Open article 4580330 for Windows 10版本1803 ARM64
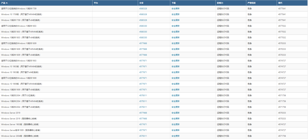Viewport: 308px width, 139px height. 143,32
